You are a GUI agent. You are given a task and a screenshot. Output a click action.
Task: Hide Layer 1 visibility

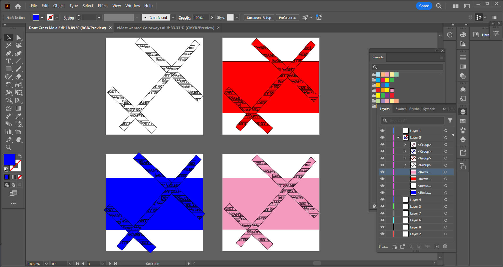pos(382,131)
